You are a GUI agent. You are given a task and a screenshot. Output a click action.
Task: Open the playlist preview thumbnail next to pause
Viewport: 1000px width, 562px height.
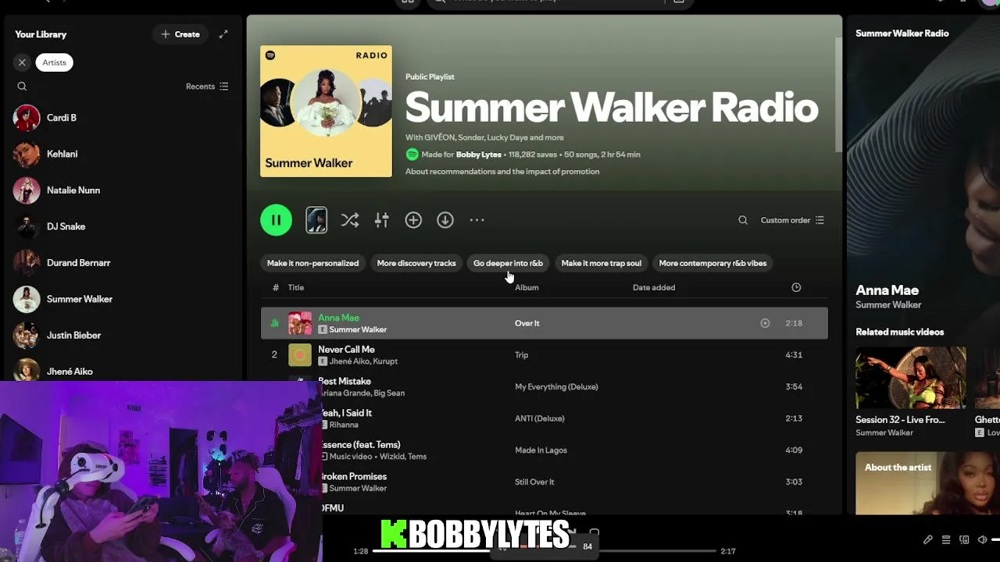316,220
